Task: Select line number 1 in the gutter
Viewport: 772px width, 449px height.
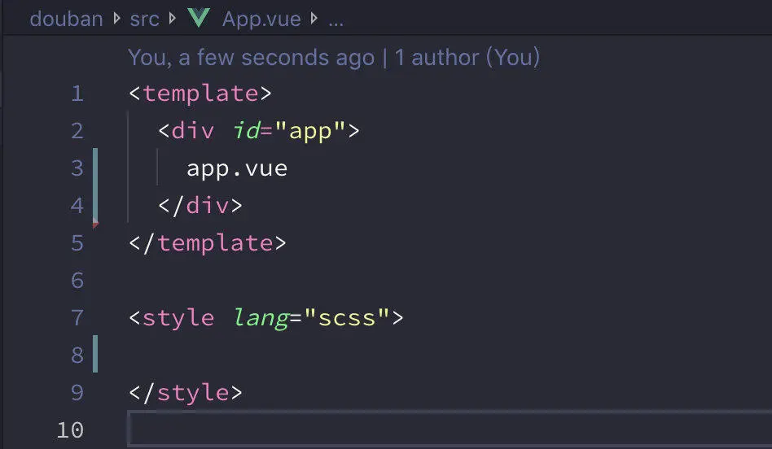Action: (x=77, y=94)
